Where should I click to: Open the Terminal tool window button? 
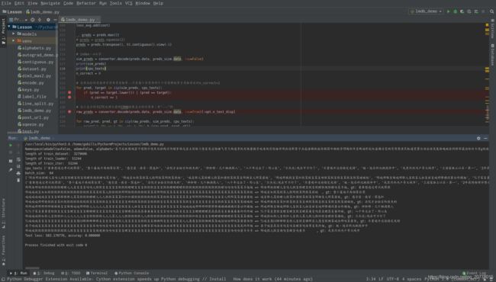(x=97, y=273)
